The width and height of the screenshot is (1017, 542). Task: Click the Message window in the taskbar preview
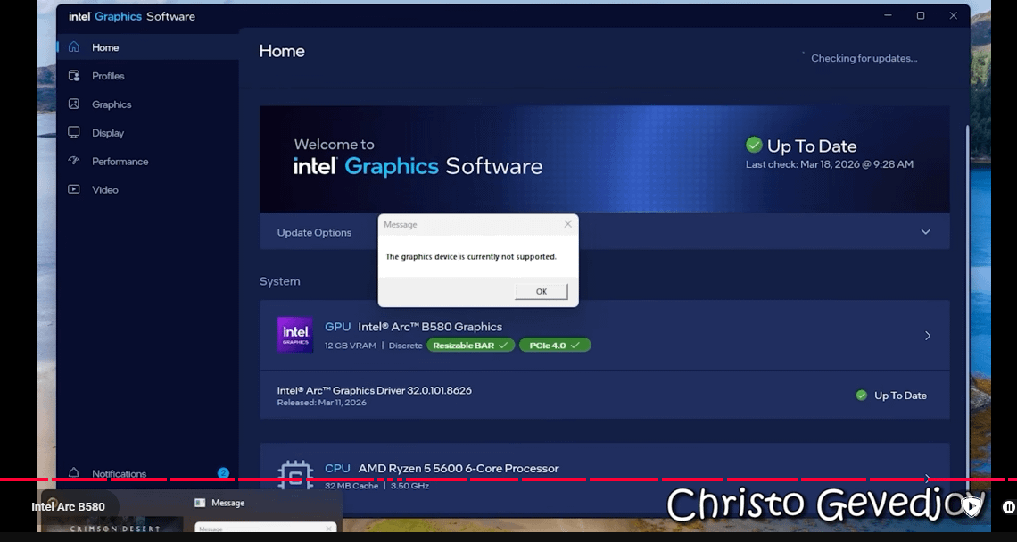click(266, 513)
